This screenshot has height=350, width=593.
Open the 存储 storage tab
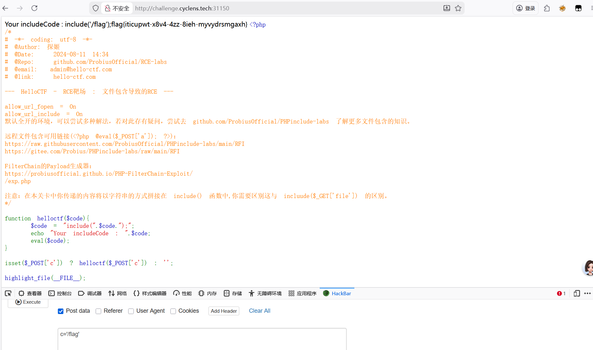coord(233,293)
